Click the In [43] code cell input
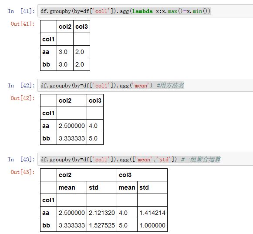 (x=145, y=159)
